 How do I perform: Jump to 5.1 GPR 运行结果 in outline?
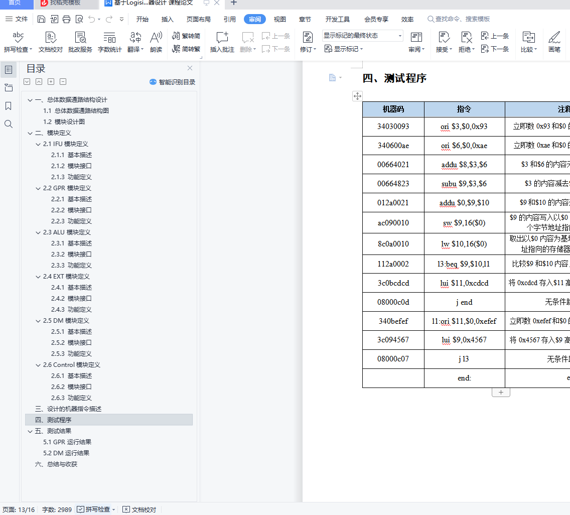pos(67,442)
